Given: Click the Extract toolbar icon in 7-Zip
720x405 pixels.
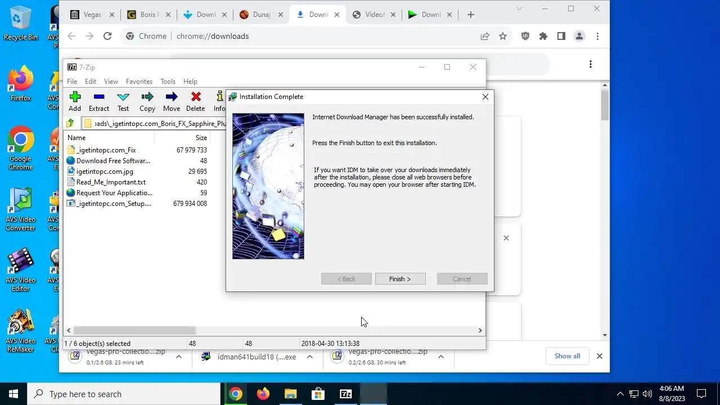Looking at the screenshot, I should (x=99, y=102).
